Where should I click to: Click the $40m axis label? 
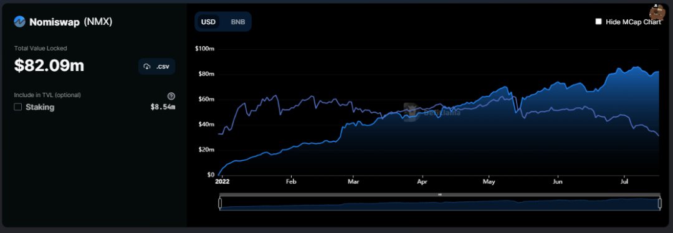click(206, 125)
